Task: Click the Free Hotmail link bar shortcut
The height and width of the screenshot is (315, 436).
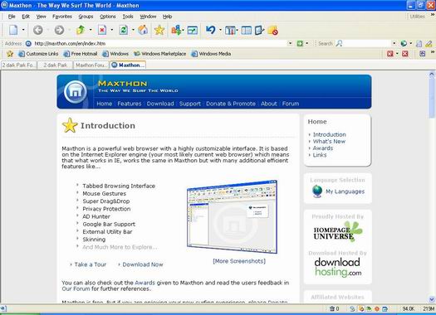Action: (81, 54)
